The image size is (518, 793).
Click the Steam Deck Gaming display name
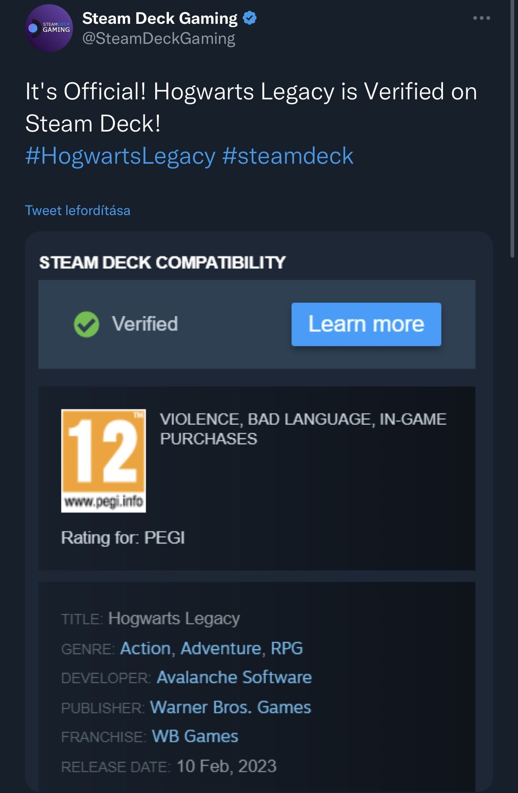[x=160, y=18]
